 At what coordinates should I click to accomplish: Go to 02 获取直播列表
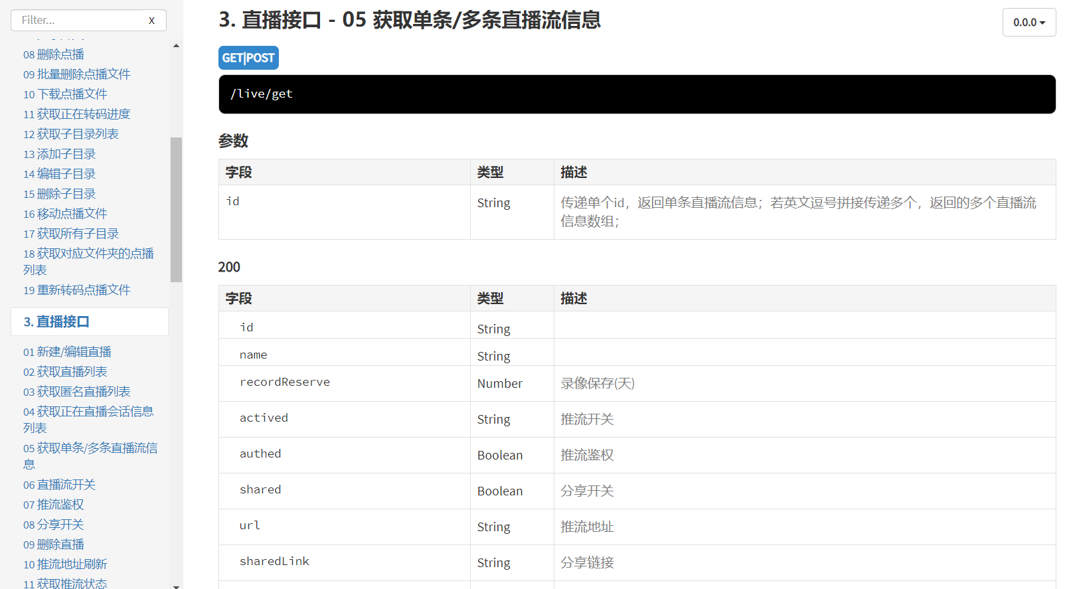click(x=65, y=372)
